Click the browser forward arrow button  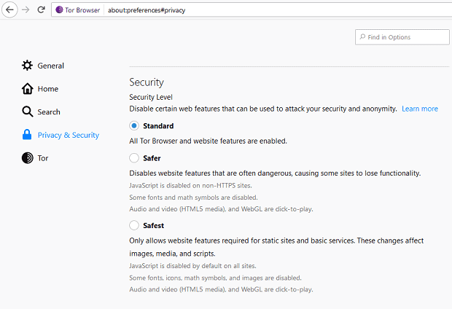point(26,9)
